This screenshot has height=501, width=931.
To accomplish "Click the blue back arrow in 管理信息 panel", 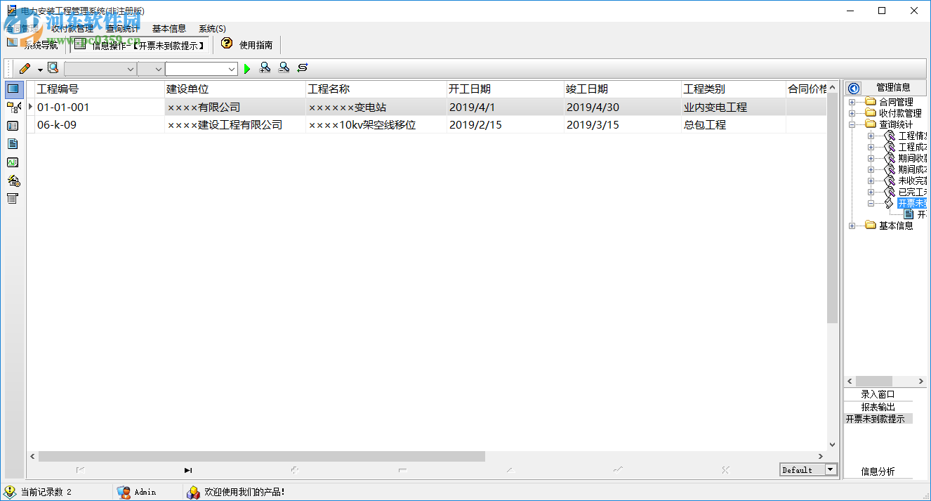I will click(854, 89).
